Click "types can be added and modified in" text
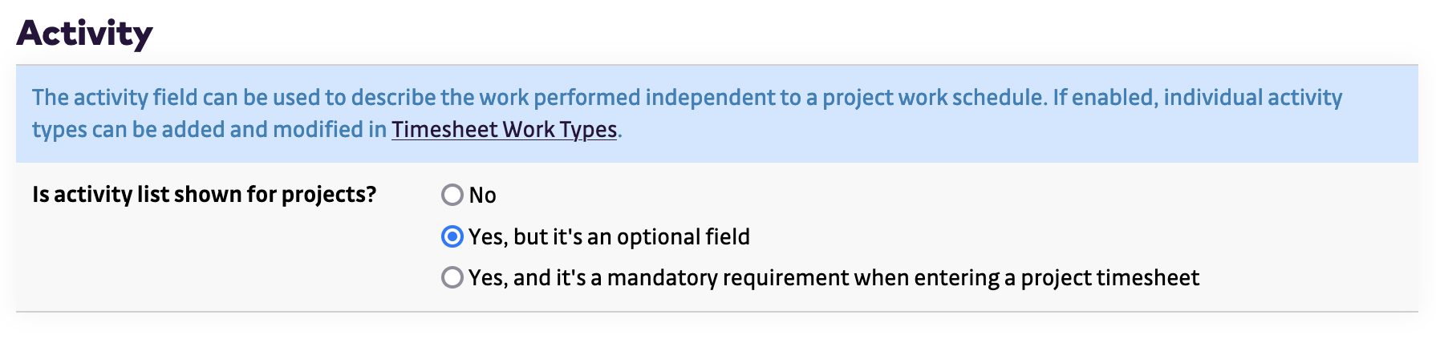This screenshot has width=1436, height=343. click(x=209, y=130)
